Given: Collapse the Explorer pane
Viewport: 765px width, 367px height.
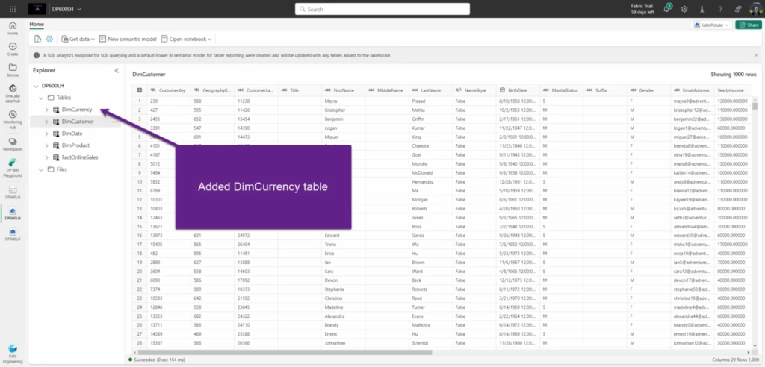Looking at the screenshot, I should click(117, 71).
